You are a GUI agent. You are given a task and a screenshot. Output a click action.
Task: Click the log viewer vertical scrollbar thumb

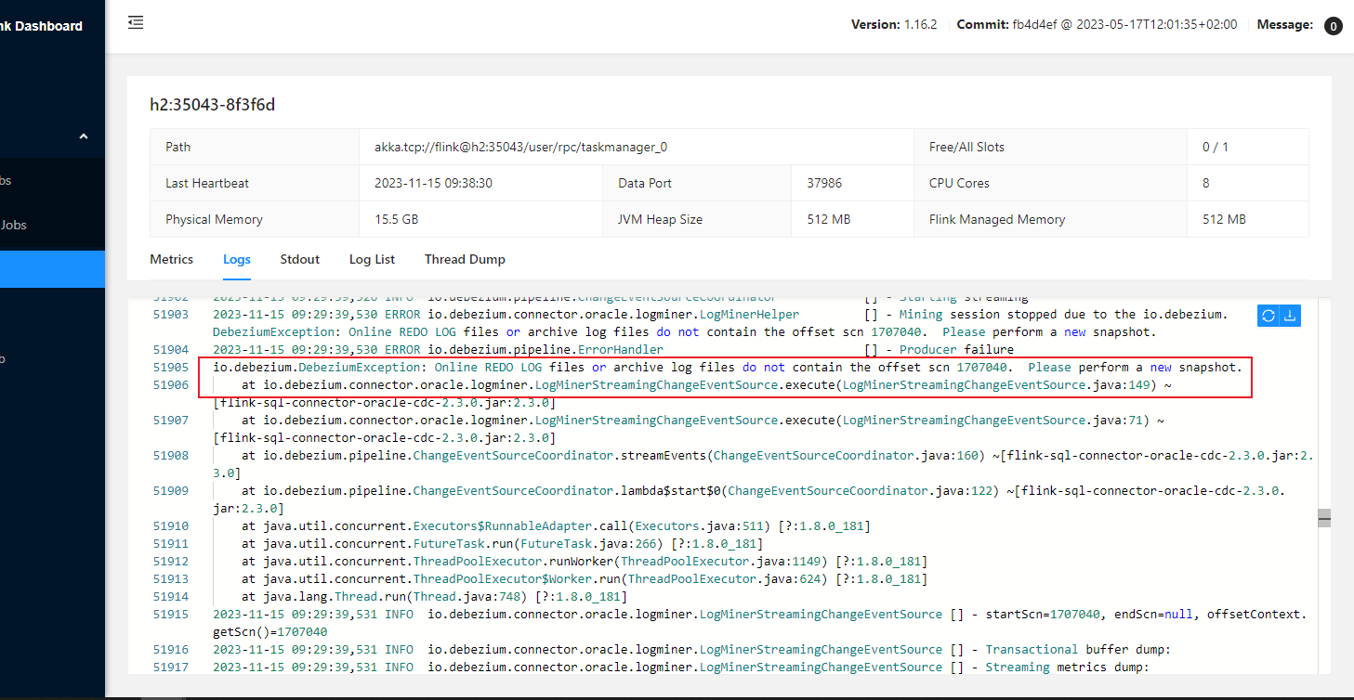[x=1324, y=518]
